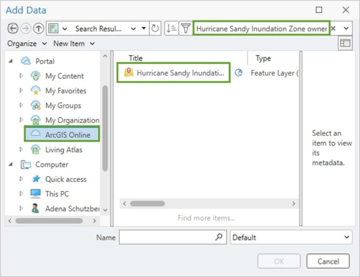Select the Hurricane Sandy Inundati... result
The width and height of the screenshot is (360, 277).
tap(173, 73)
